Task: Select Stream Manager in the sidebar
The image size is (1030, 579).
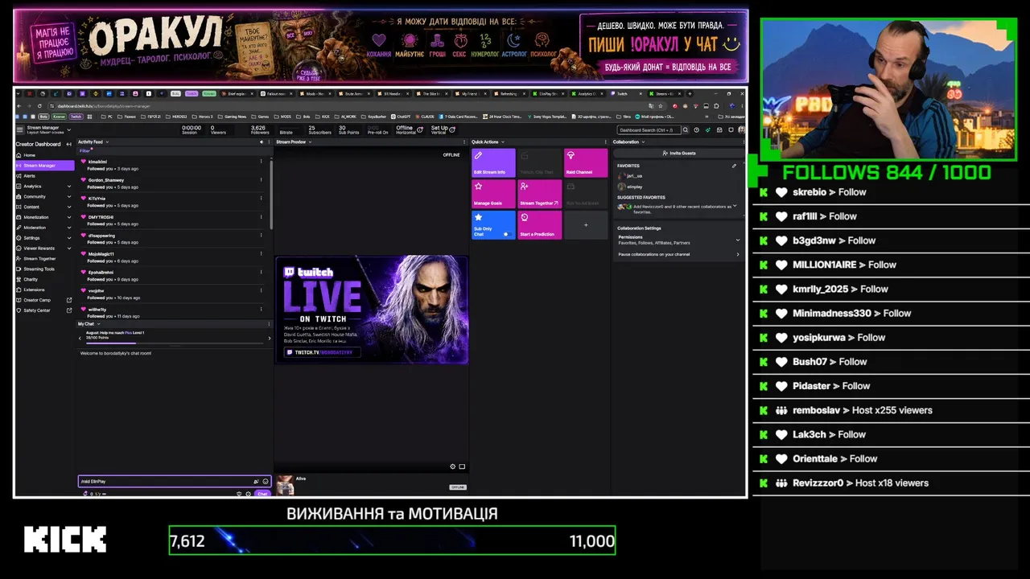Action: [x=45, y=166]
